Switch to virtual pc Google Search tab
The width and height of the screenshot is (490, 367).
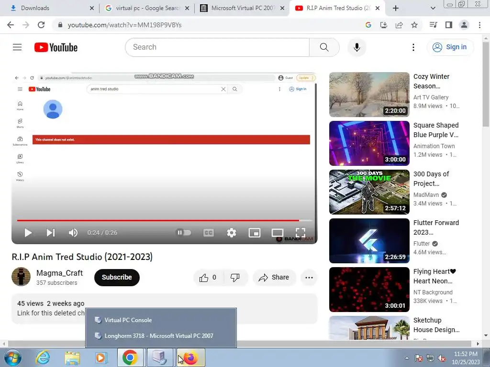pyautogui.click(x=148, y=8)
